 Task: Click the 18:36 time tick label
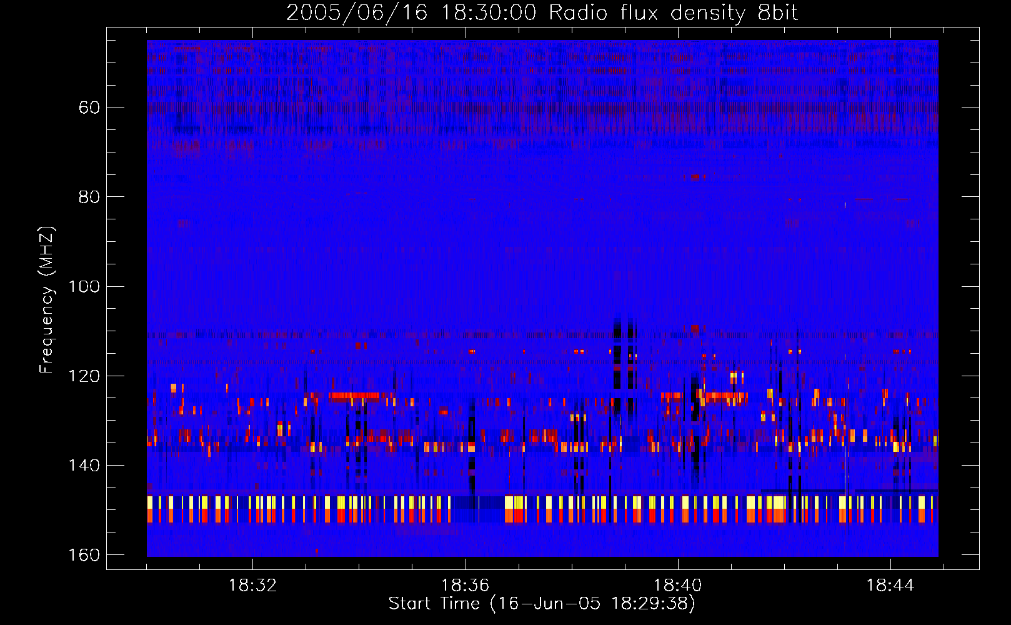[x=465, y=586]
